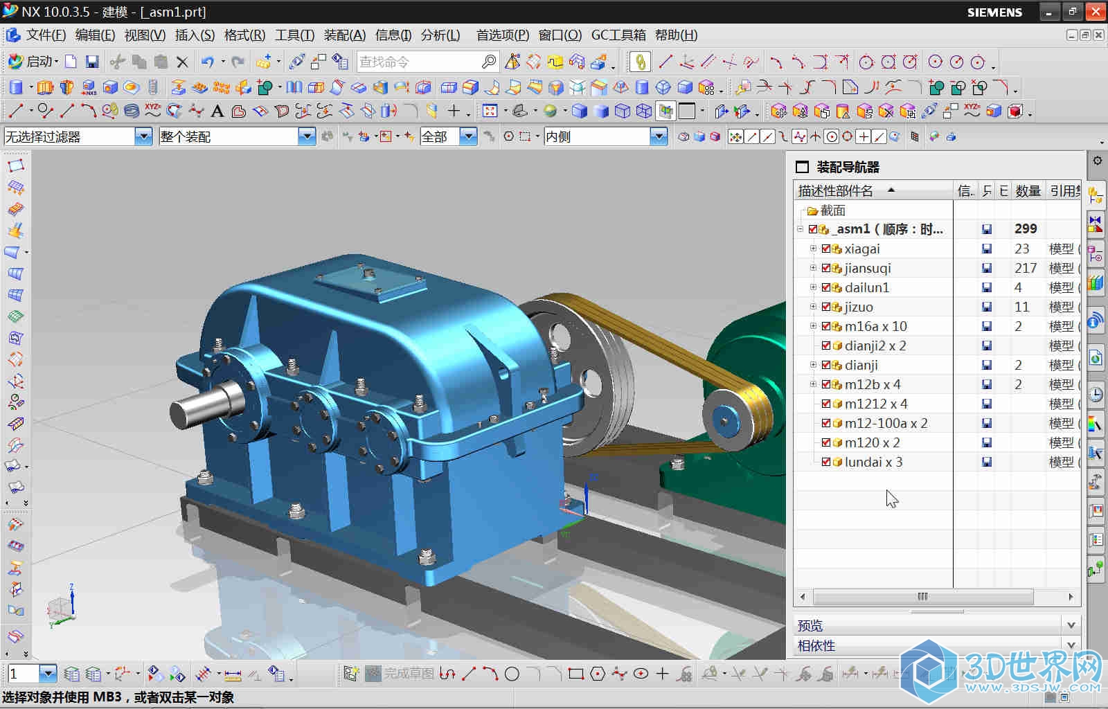The width and height of the screenshot is (1108, 709).
Task: Save the assembly with the floppy icon
Action: coord(92,62)
